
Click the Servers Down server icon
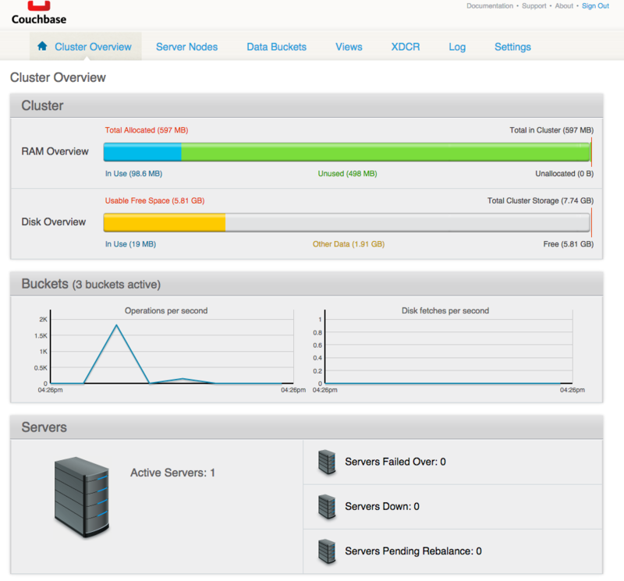tap(327, 507)
